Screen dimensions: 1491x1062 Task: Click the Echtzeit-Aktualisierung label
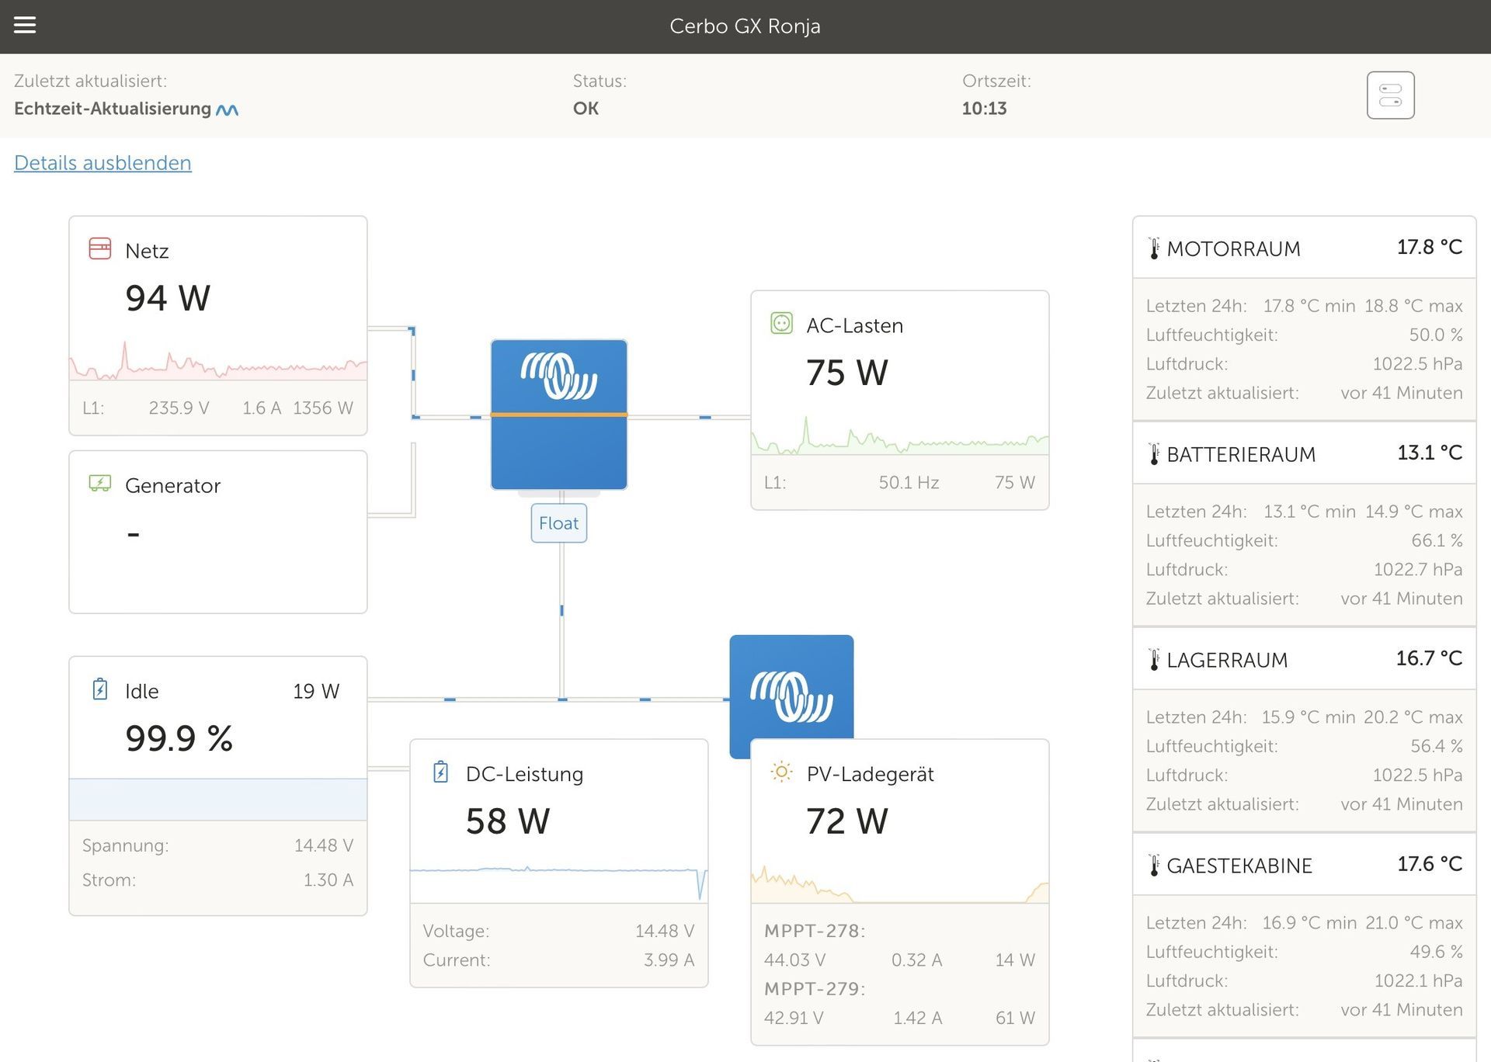coord(113,109)
